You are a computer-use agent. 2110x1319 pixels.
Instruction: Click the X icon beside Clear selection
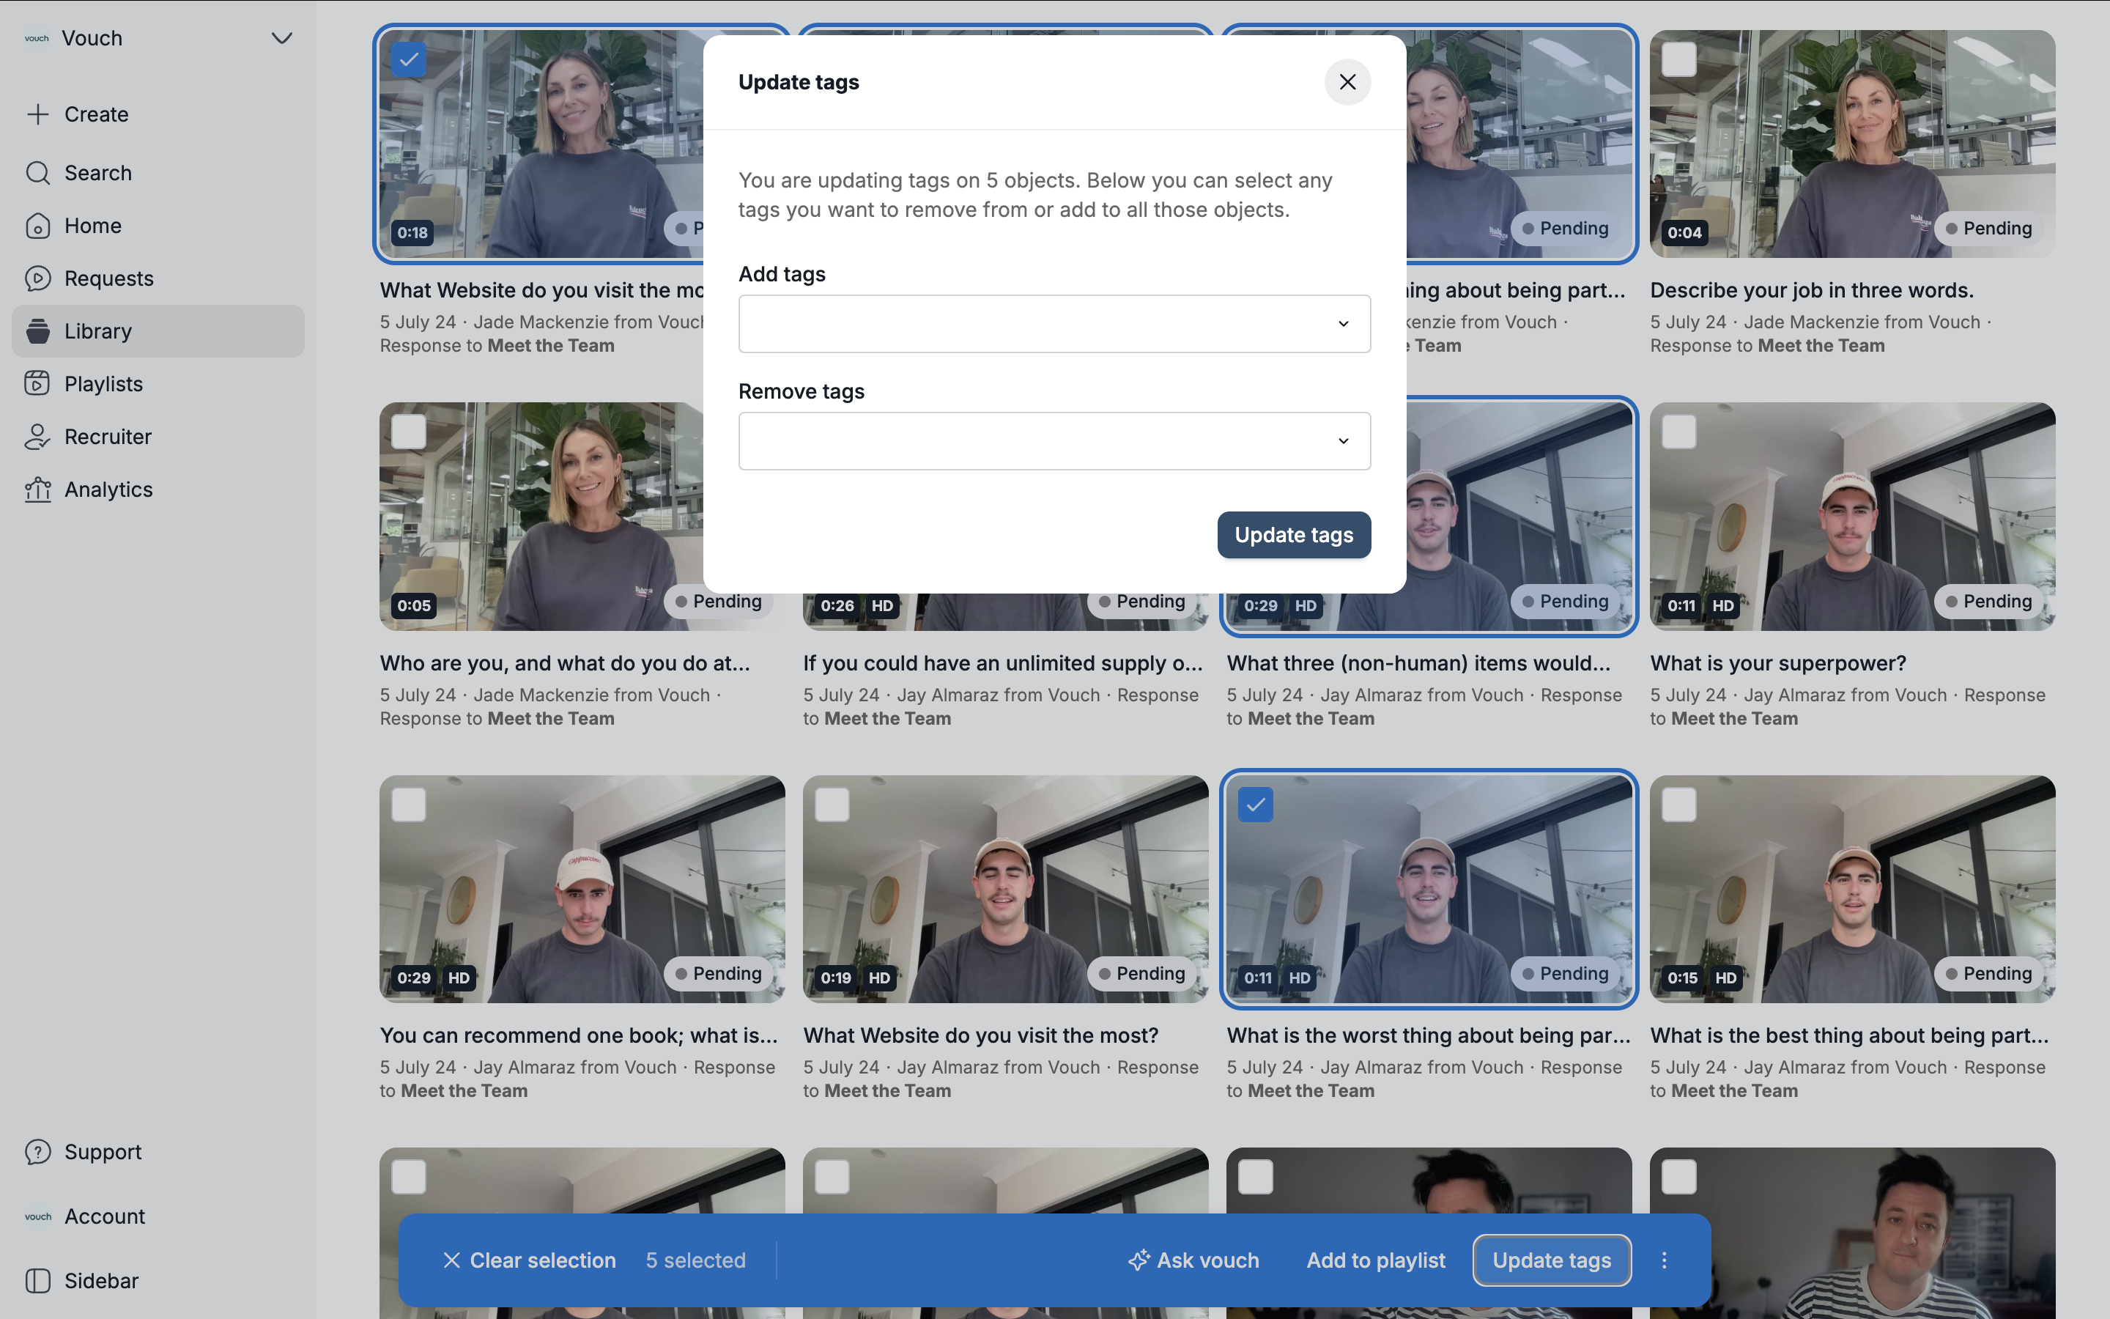click(x=451, y=1260)
